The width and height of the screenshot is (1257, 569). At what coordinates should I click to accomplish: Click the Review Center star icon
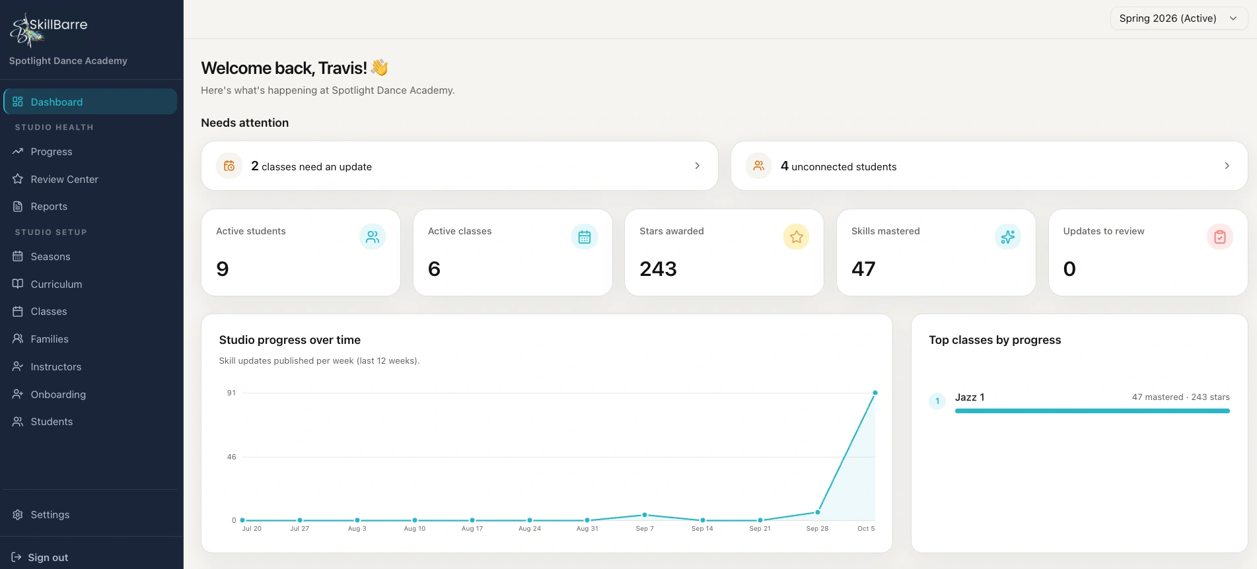[18, 179]
